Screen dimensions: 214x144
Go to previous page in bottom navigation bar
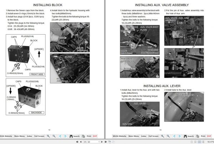(x=81, y=142)
